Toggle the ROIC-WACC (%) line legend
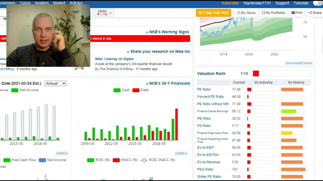 click(158, 160)
